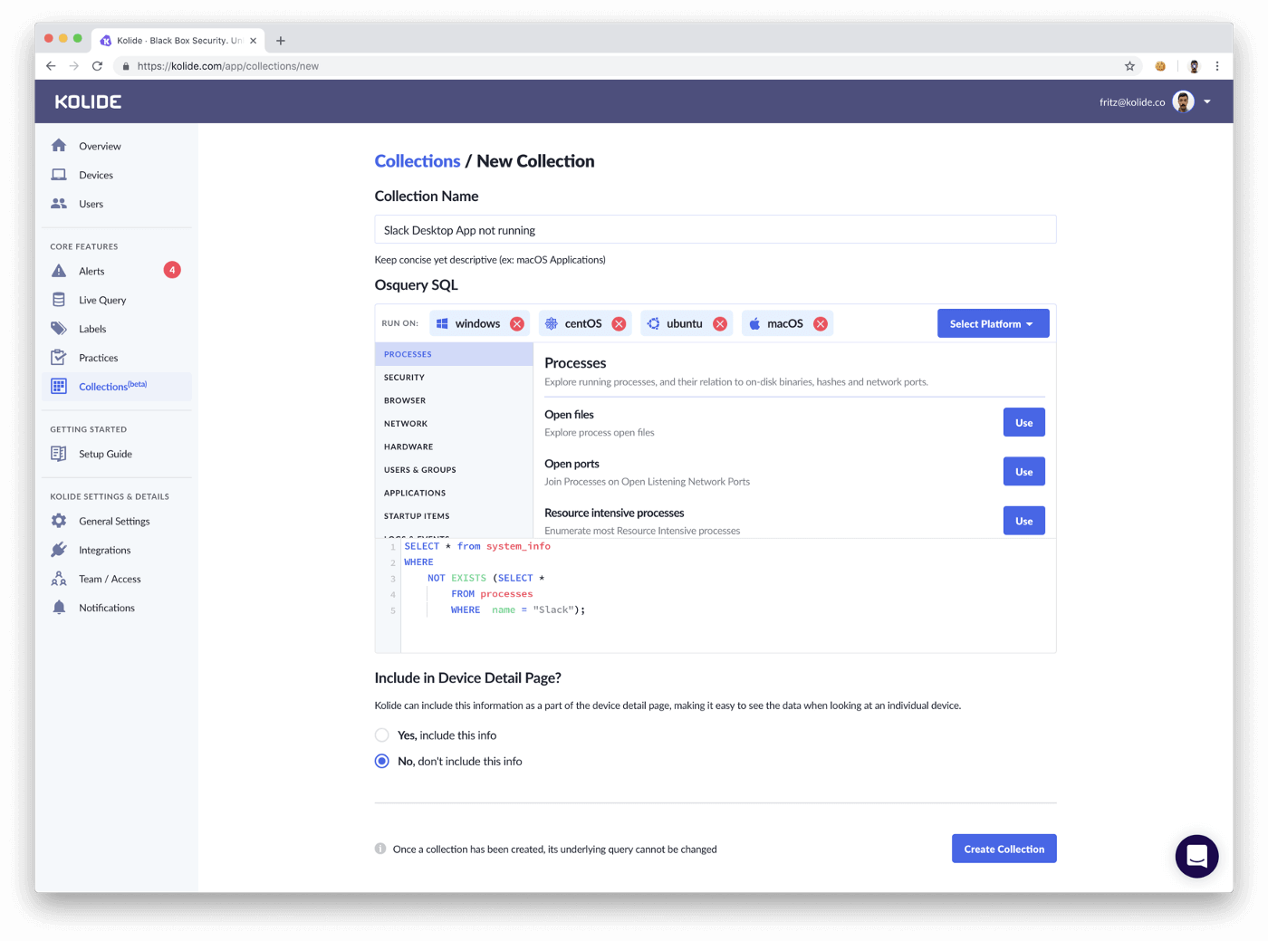Open the Devices page
The width and height of the screenshot is (1268, 941).
95,174
